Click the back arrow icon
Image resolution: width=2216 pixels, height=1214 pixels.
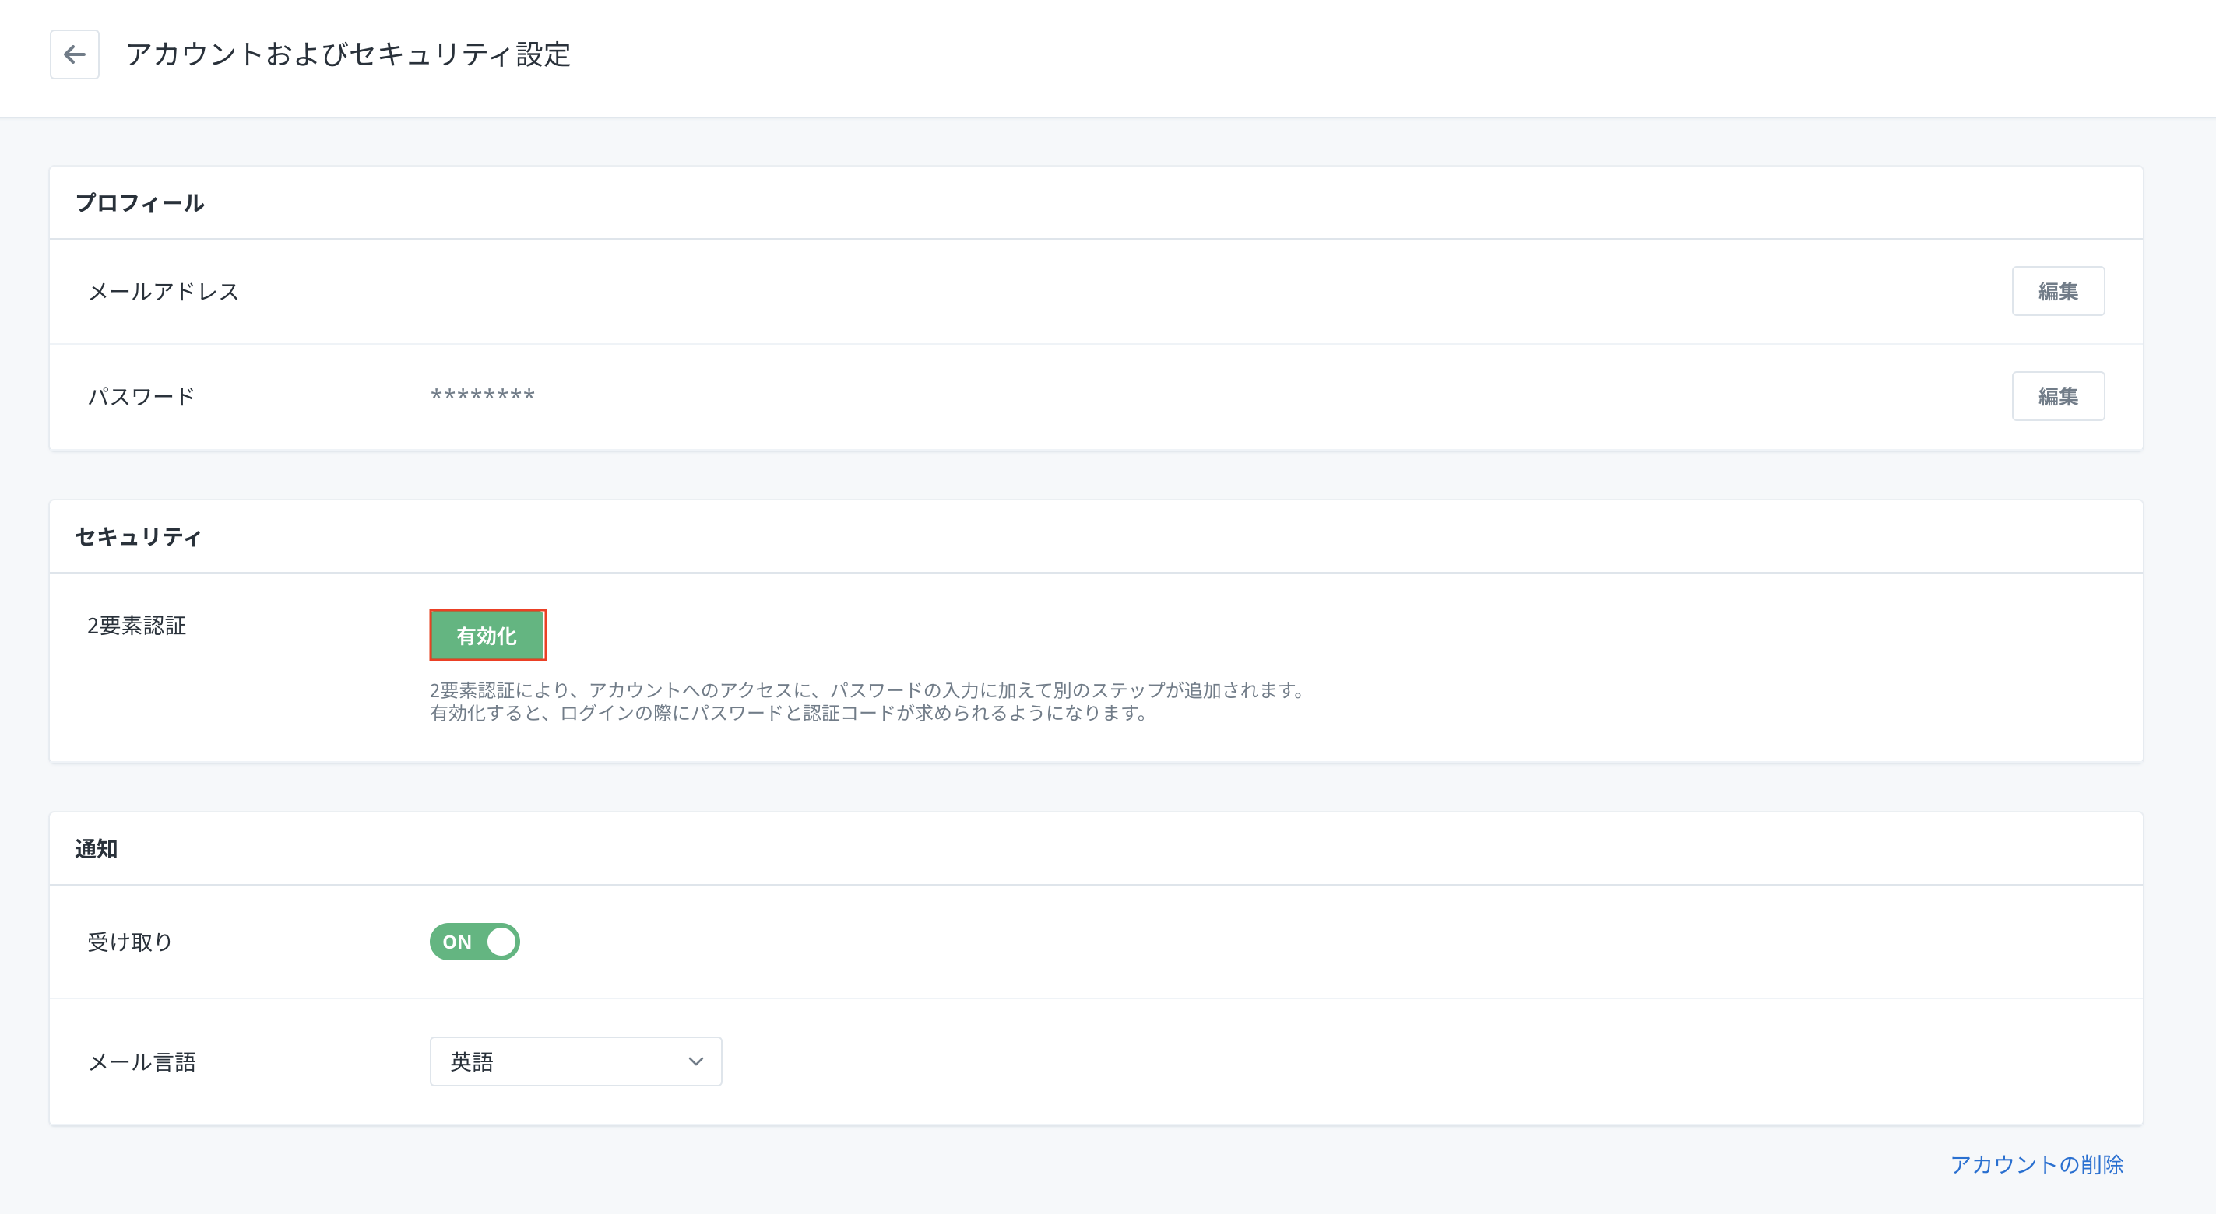coord(75,54)
